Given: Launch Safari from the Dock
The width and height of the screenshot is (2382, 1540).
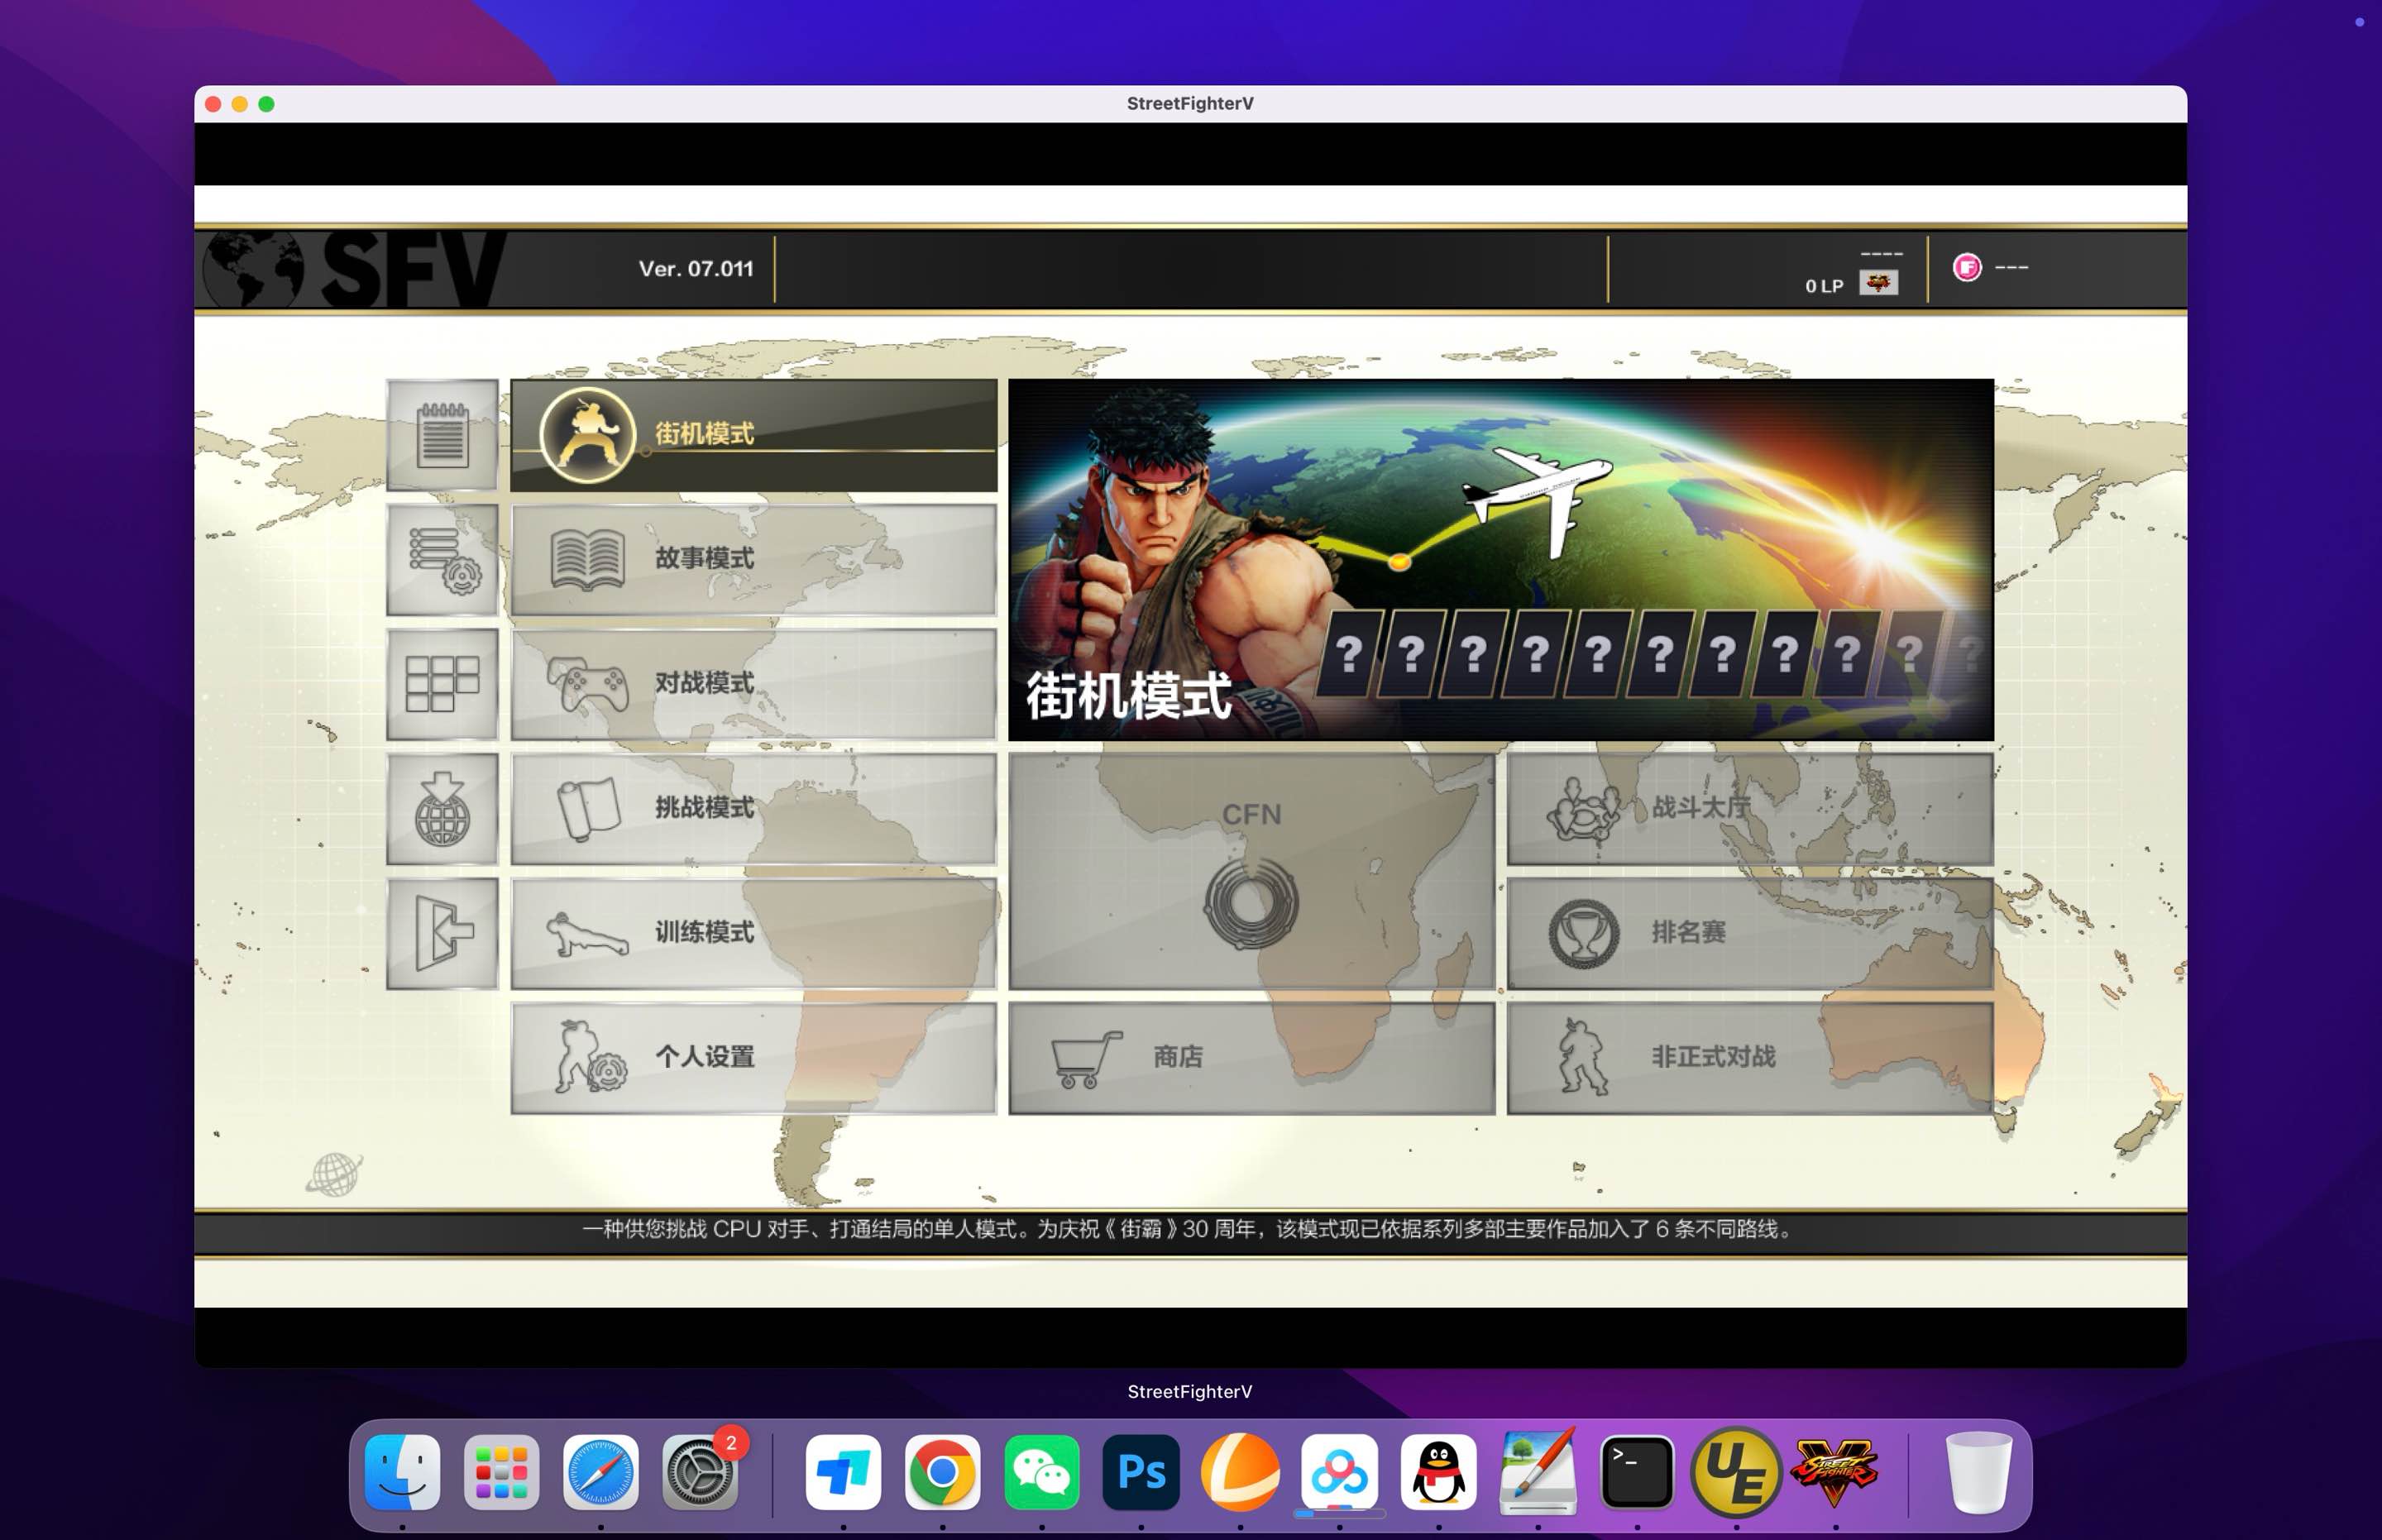Looking at the screenshot, I should tap(600, 1472).
